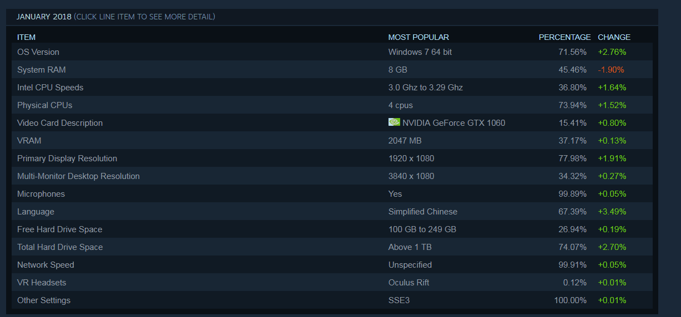This screenshot has width=681, height=317.
Task: Click the Other Settings row
Action: (x=44, y=300)
